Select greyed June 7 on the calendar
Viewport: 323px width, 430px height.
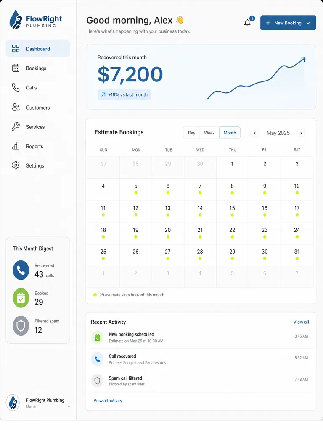tap(297, 277)
